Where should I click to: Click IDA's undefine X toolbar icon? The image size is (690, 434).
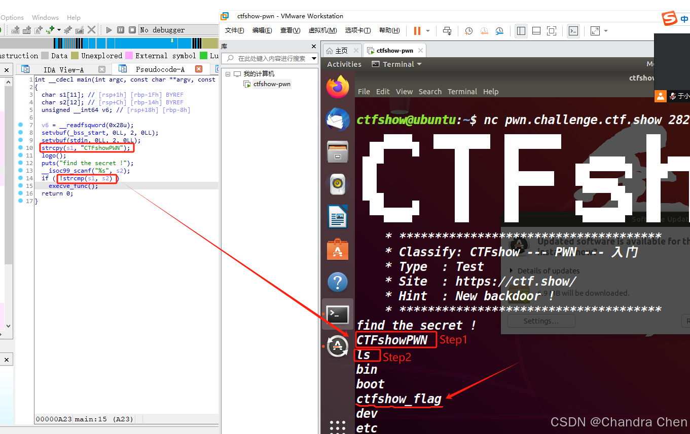pyautogui.click(x=91, y=30)
